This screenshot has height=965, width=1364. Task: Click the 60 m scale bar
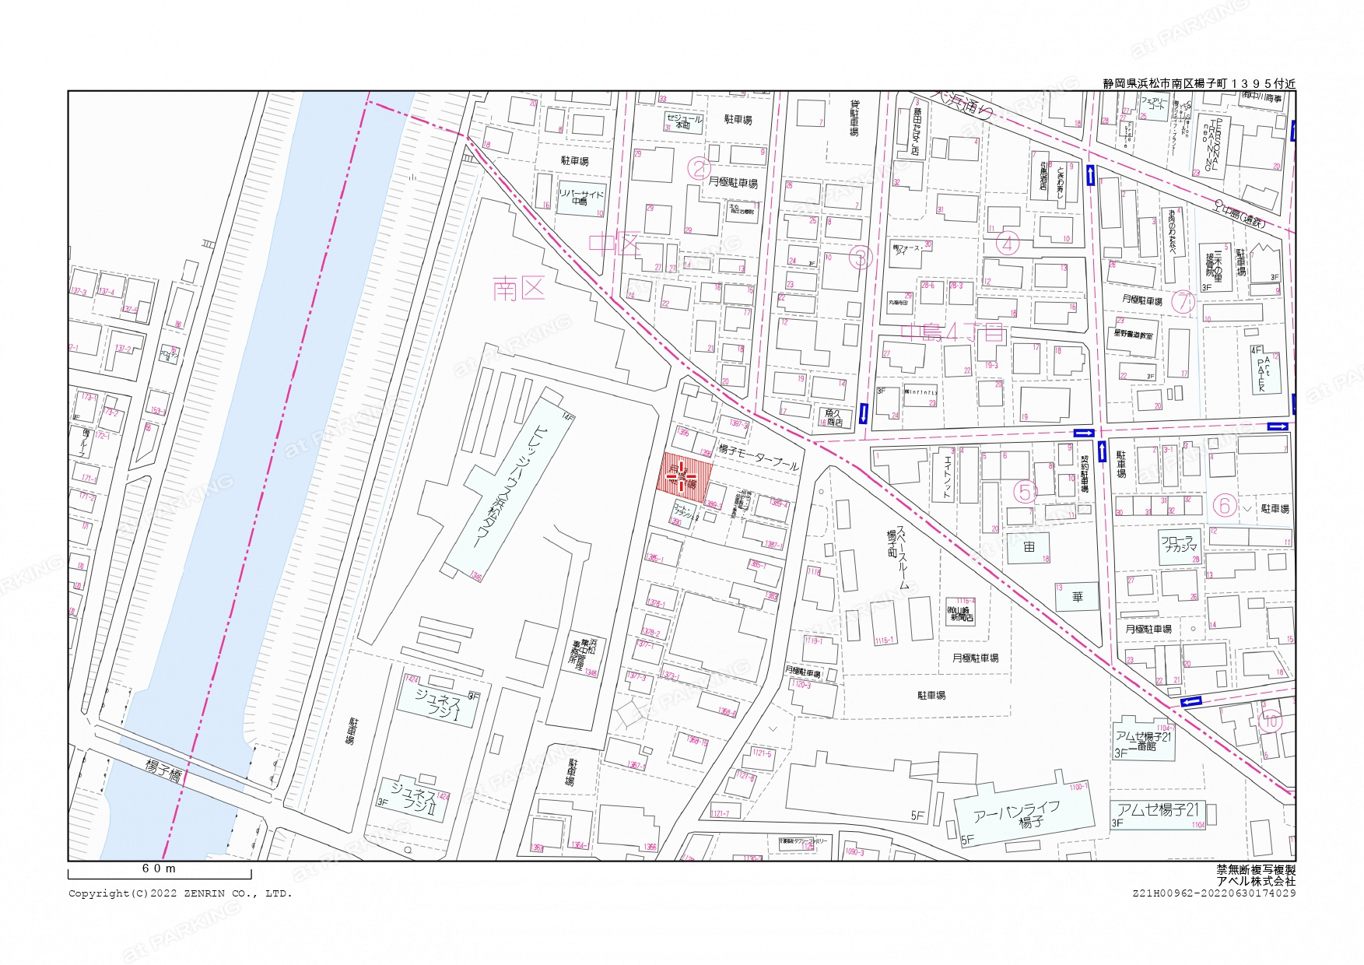pos(159,871)
